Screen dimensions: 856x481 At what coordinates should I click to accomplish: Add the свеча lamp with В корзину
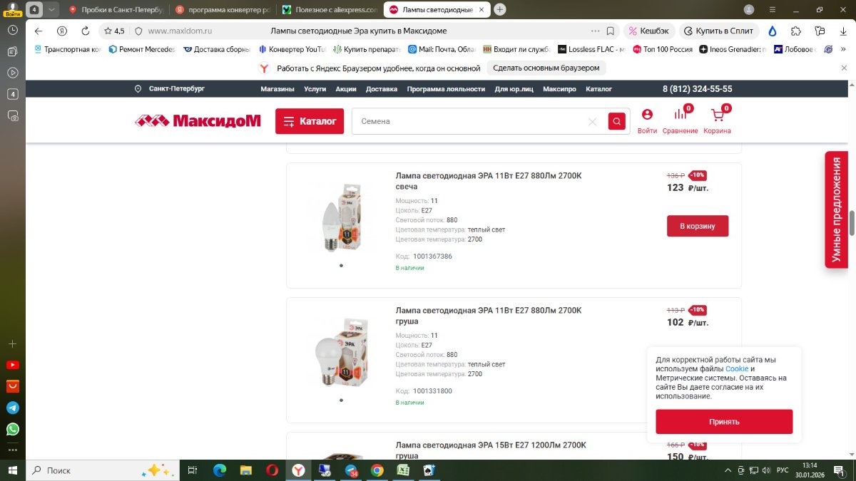coord(698,226)
